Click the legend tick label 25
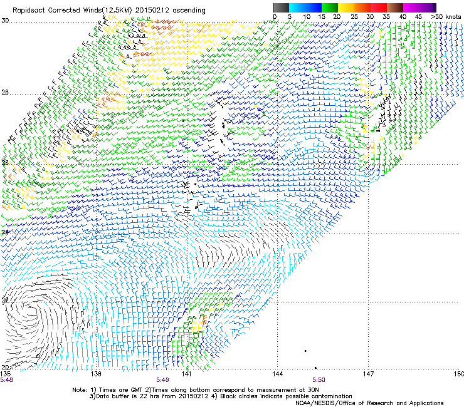Viewport: 464px width, 407px height. click(354, 17)
